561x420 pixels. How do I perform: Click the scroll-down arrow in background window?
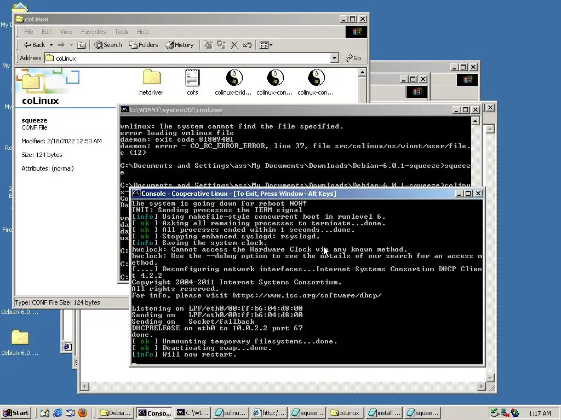[490, 377]
